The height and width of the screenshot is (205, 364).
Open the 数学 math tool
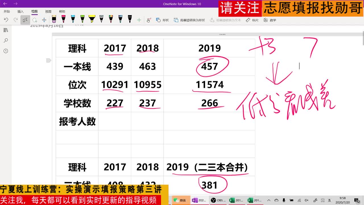pyautogui.click(x=270, y=20)
